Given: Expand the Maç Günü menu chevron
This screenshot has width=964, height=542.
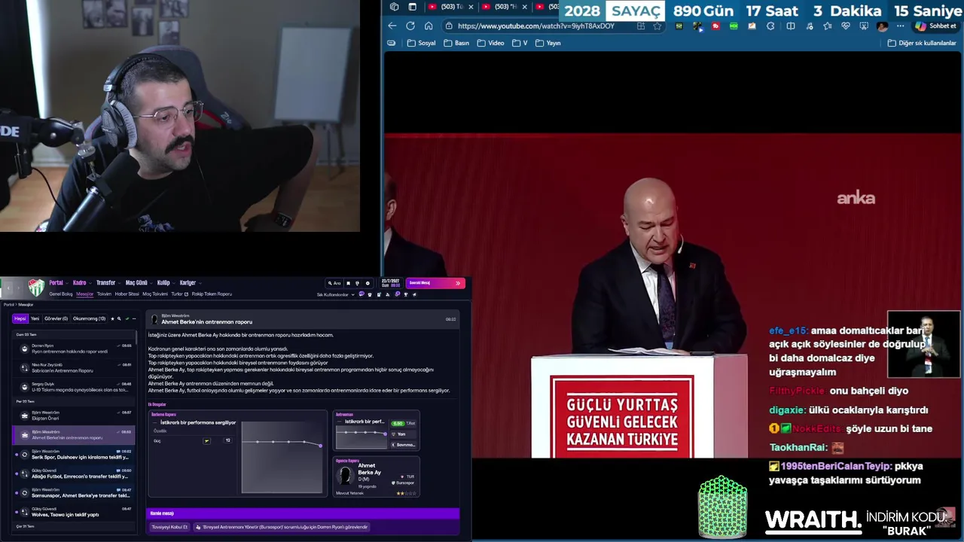Looking at the screenshot, I should tap(151, 283).
